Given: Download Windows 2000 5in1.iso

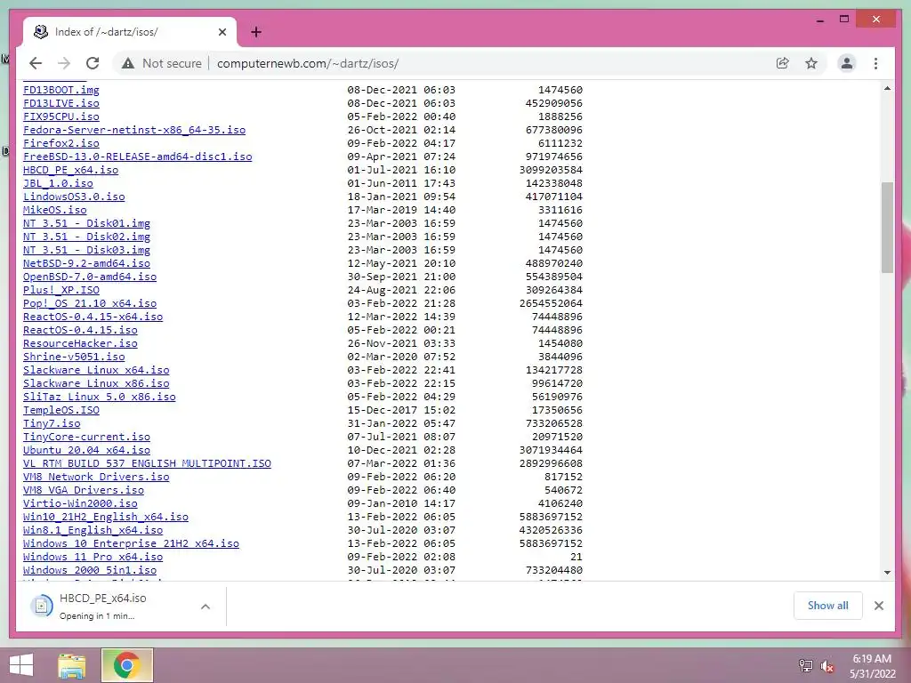Looking at the screenshot, I should (90, 571).
